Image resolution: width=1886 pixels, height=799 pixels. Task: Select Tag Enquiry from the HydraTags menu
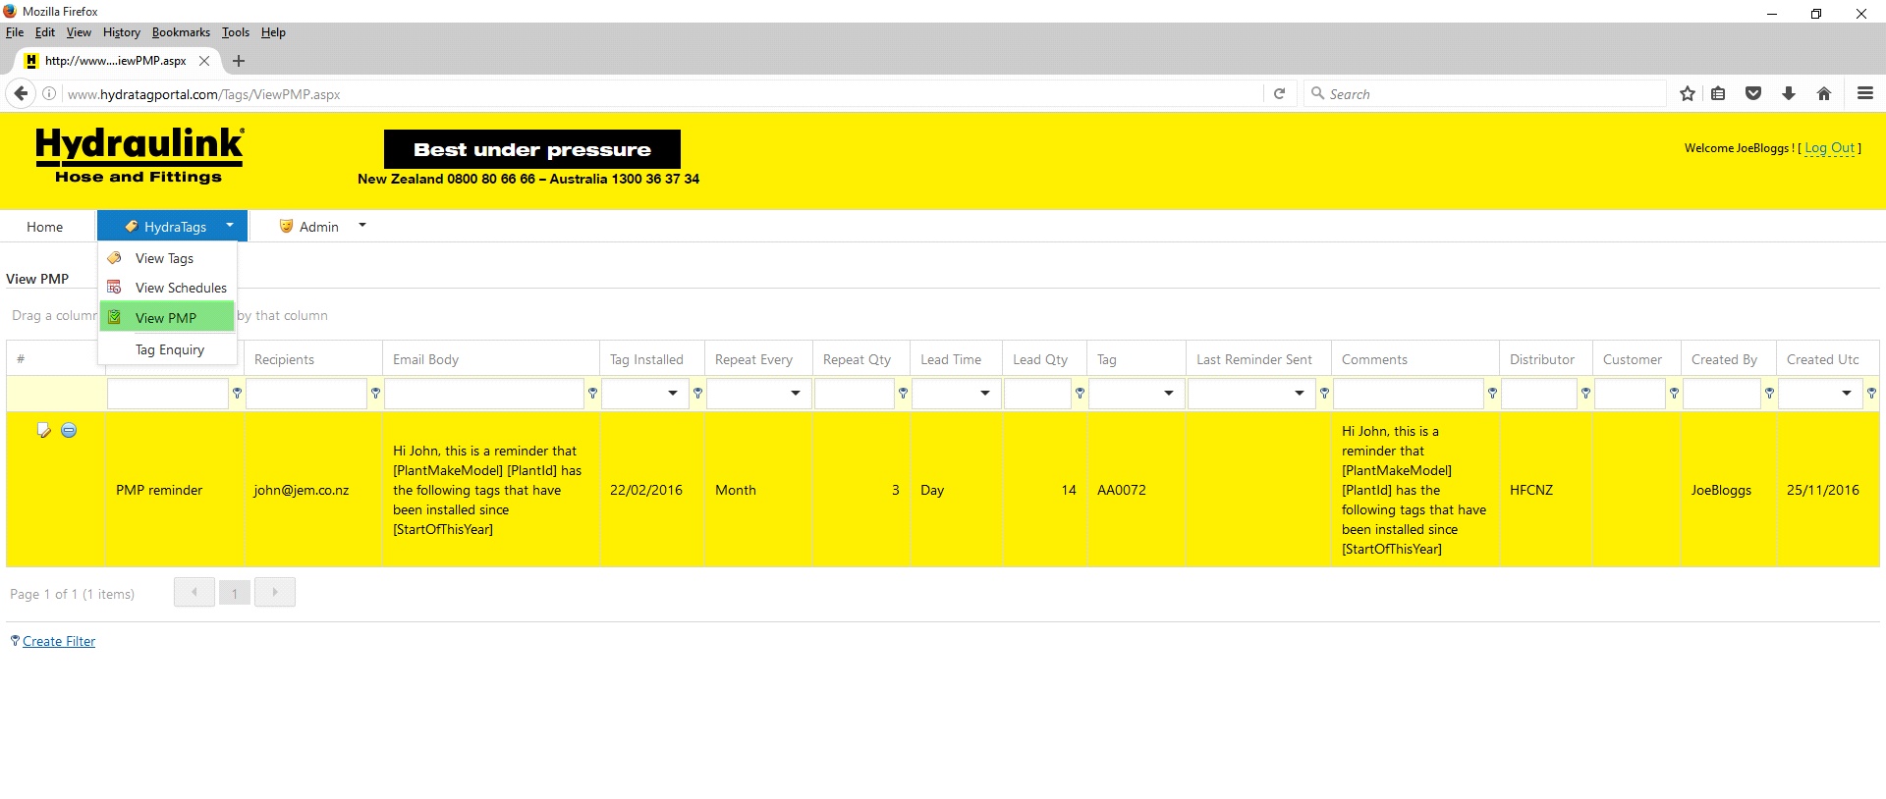168,349
